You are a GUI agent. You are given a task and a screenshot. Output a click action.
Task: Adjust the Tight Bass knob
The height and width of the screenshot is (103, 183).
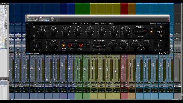coord(53,32)
